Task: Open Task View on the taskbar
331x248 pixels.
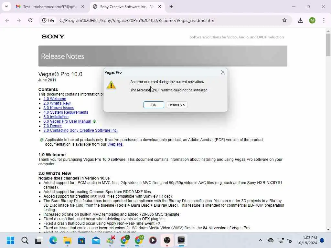Action: (39, 240)
